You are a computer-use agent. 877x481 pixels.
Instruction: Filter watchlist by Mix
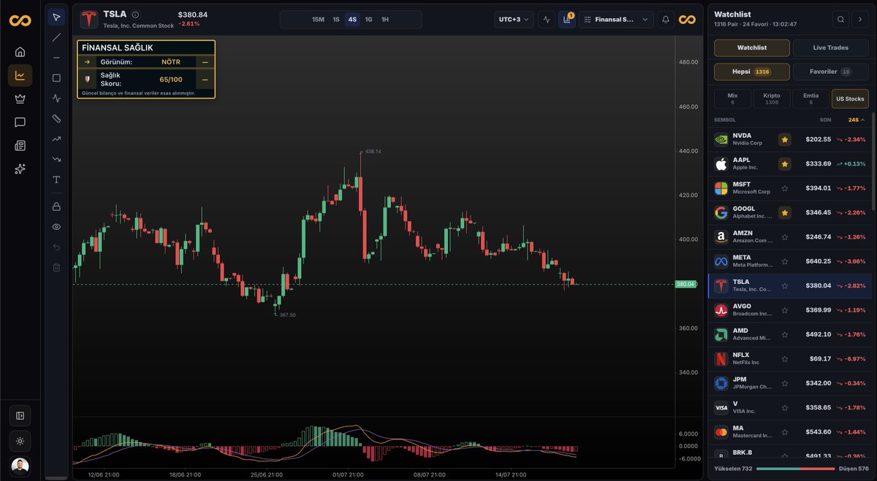pyautogui.click(x=732, y=99)
